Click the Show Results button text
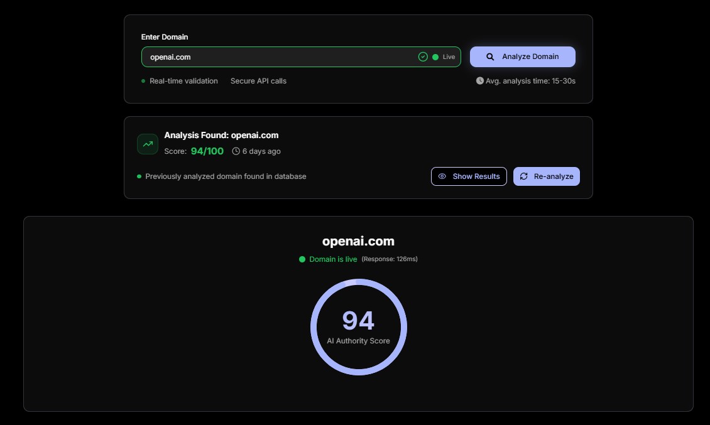This screenshot has width=710, height=425. tap(476, 176)
